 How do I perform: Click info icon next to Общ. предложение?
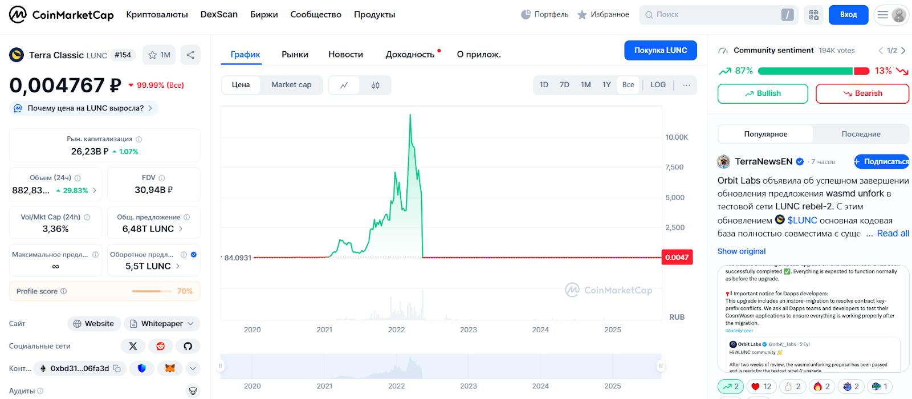[x=187, y=217]
